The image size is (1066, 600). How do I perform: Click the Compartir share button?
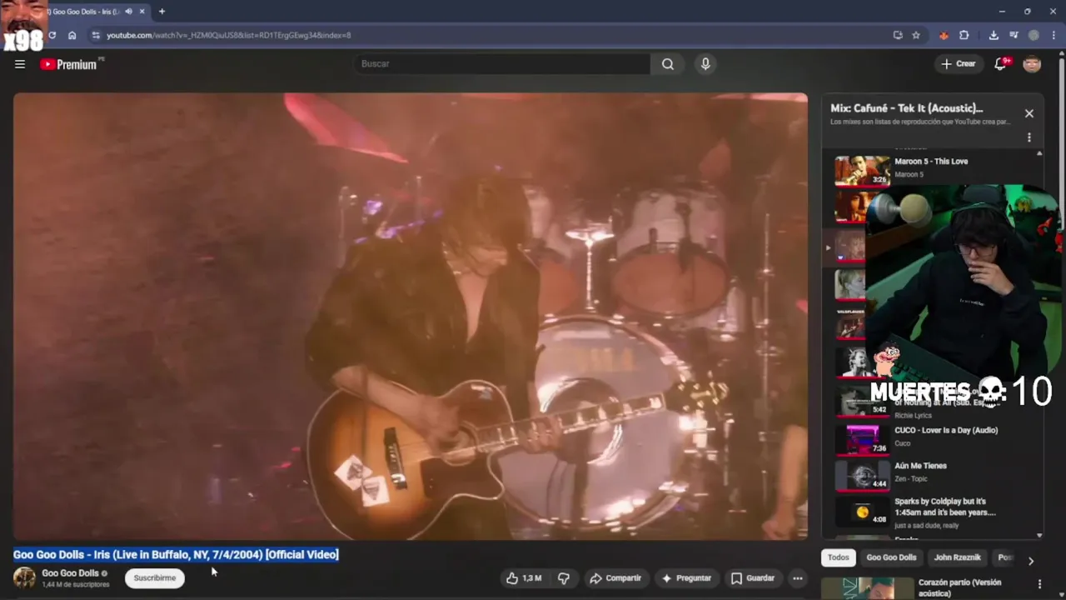(615, 578)
